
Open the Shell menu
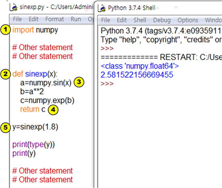coord(140,20)
